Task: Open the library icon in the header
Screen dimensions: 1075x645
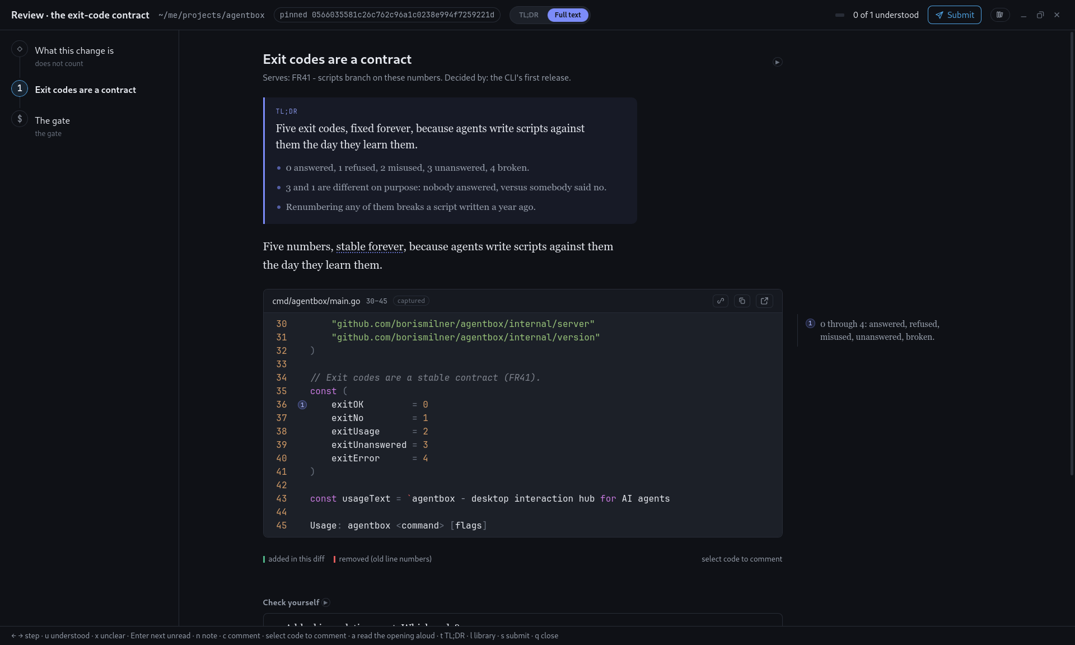Action: (x=999, y=15)
